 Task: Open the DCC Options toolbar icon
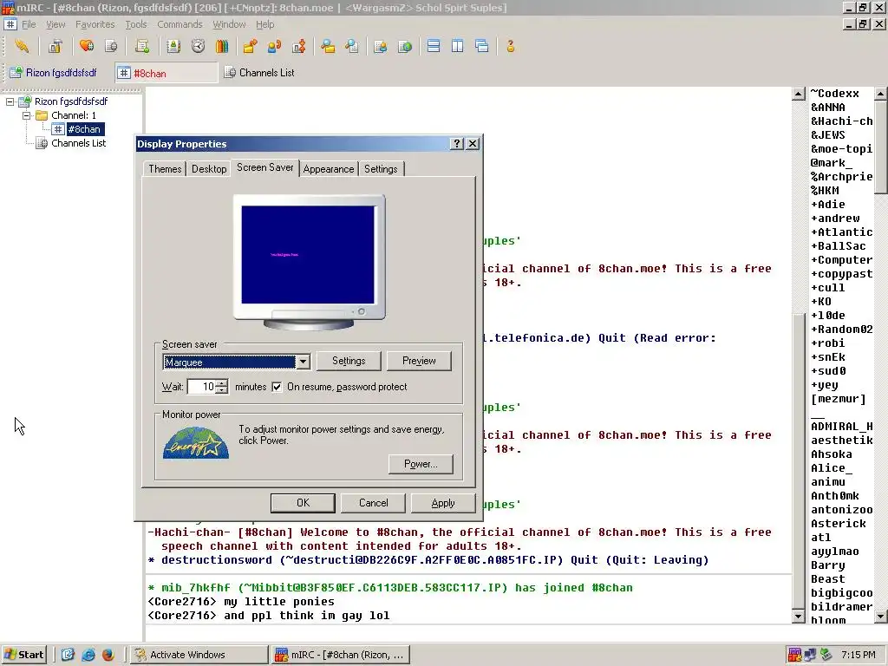[x=298, y=47]
